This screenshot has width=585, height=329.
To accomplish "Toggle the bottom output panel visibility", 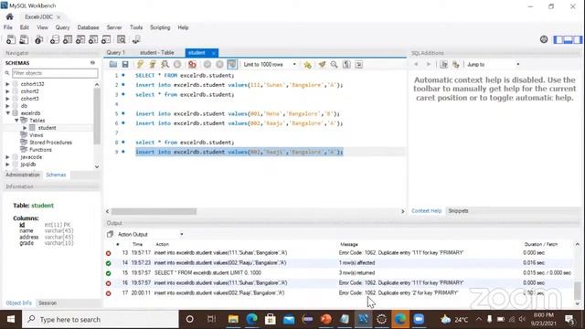I will pos(568,39).
